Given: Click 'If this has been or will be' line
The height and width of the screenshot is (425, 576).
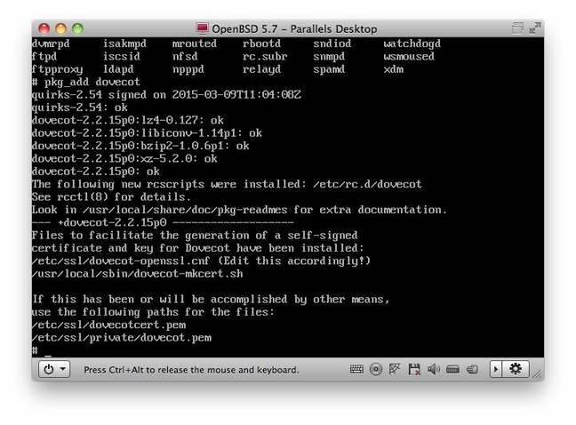Looking at the screenshot, I should pyautogui.click(x=211, y=300).
